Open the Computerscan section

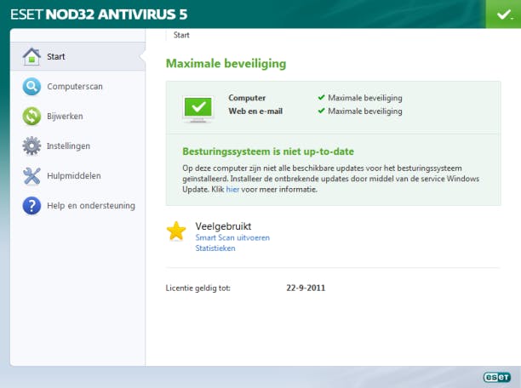point(77,87)
